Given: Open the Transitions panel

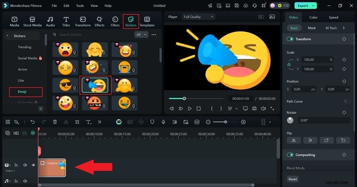Looking at the screenshot, I should 83,22.
